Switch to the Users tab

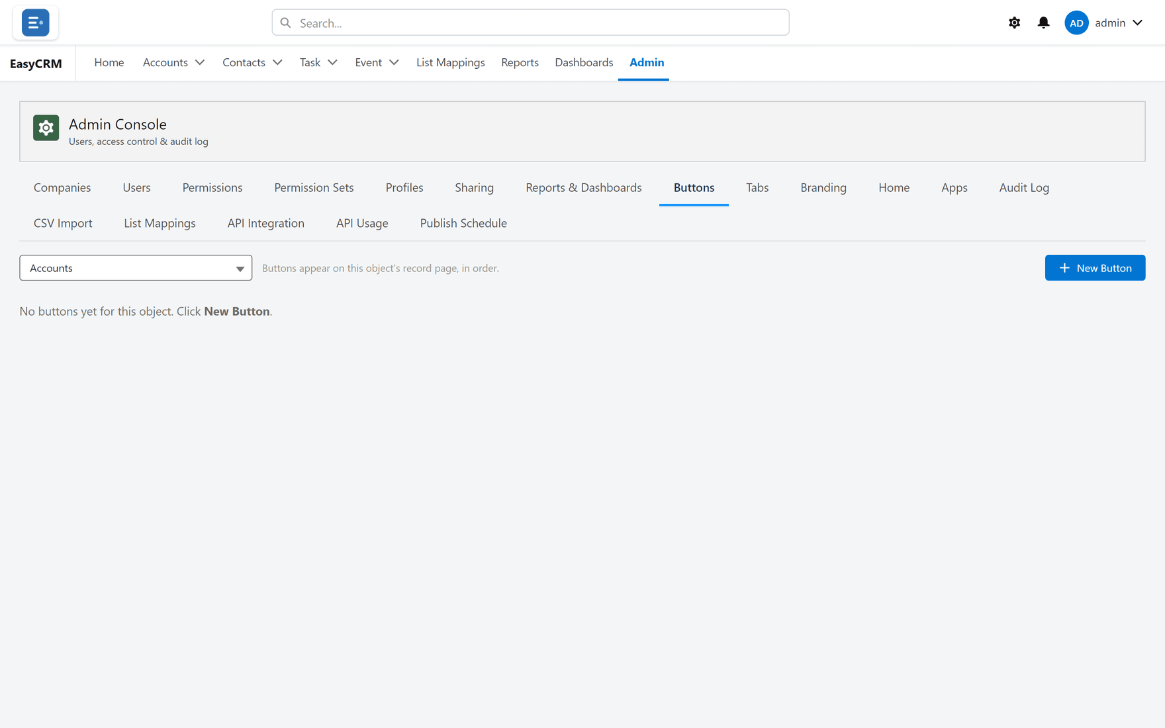[x=136, y=187]
